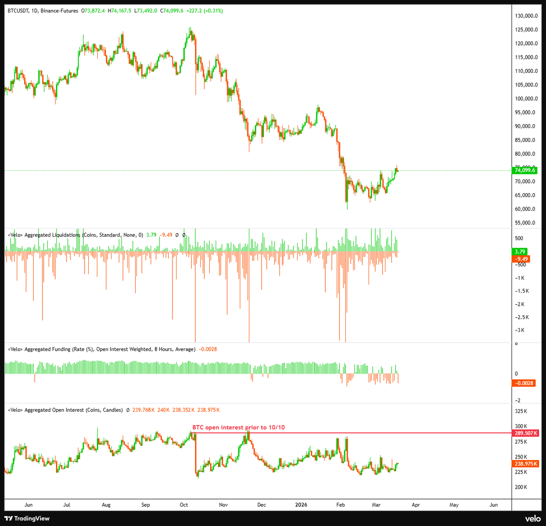Select the low value L73,492.0
The image size is (546, 526).
click(146, 10)
